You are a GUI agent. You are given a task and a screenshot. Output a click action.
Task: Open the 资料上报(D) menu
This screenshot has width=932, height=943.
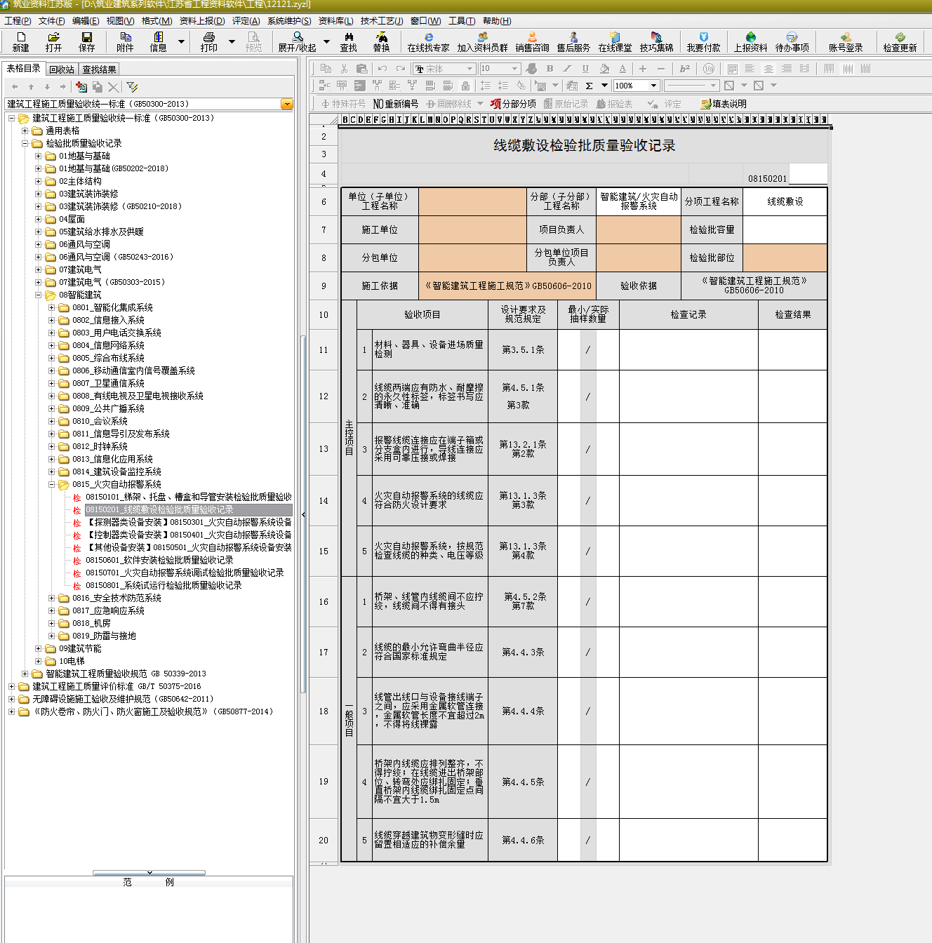[x=202, y=21]
